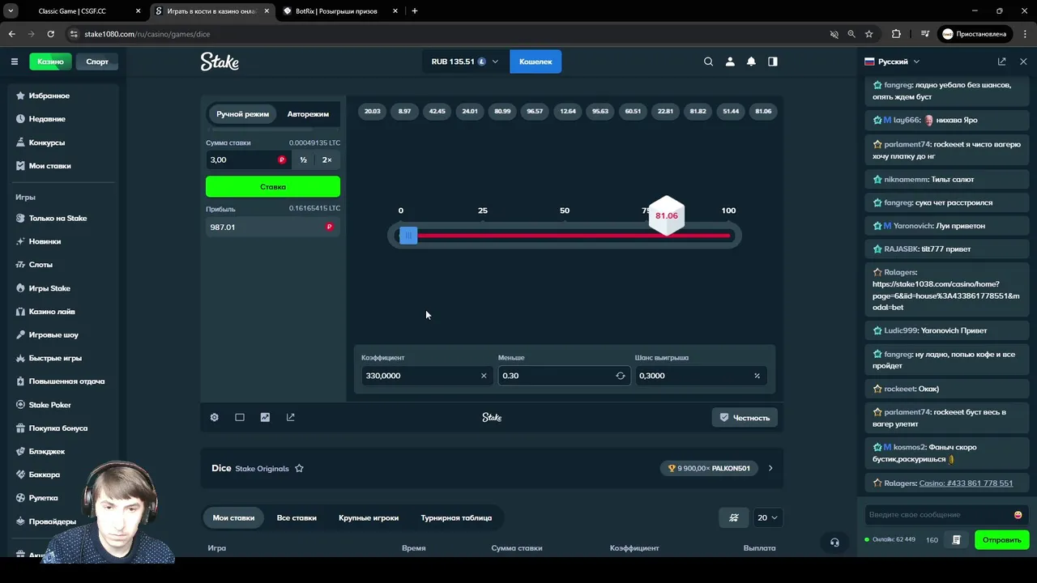Add Dice to favorites star
Image resolution: width=1037 pixels, height=583 pixels.
299,468
